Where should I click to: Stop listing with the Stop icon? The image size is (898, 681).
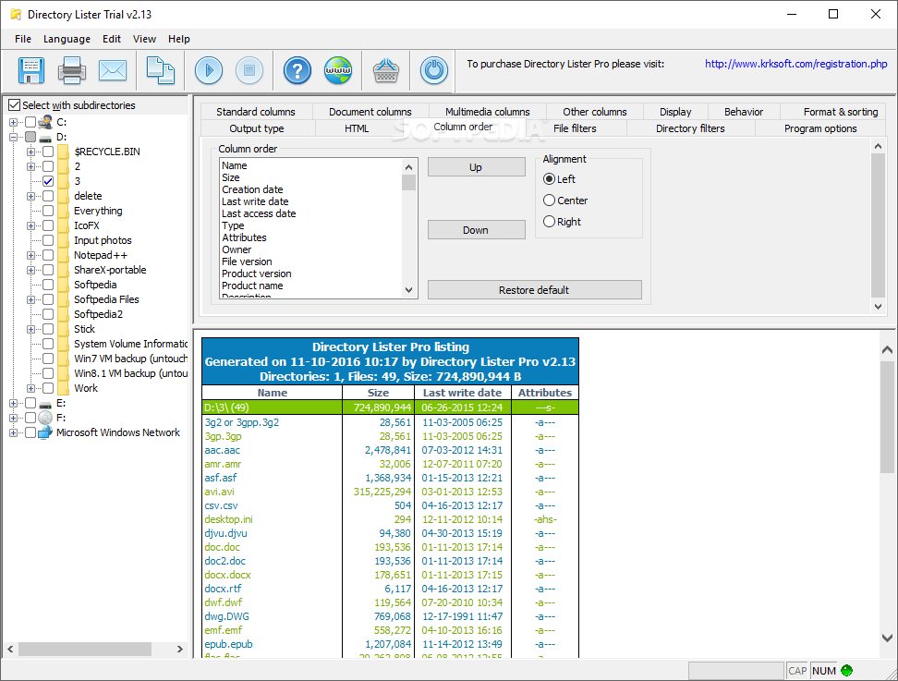(249, 70)
